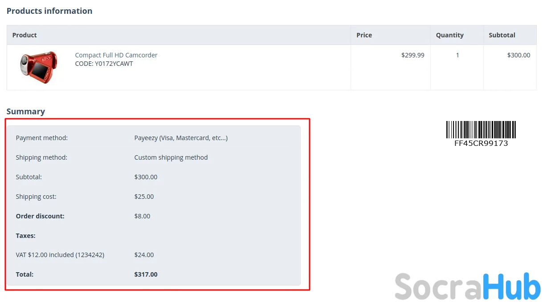Image resolution: width=551 pixels, height=302 pixels.
Task: Click the $317.00 total amount
Action: pos(146,274)
